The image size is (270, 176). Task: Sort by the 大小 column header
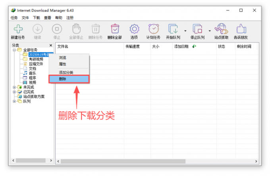[162, 47]
